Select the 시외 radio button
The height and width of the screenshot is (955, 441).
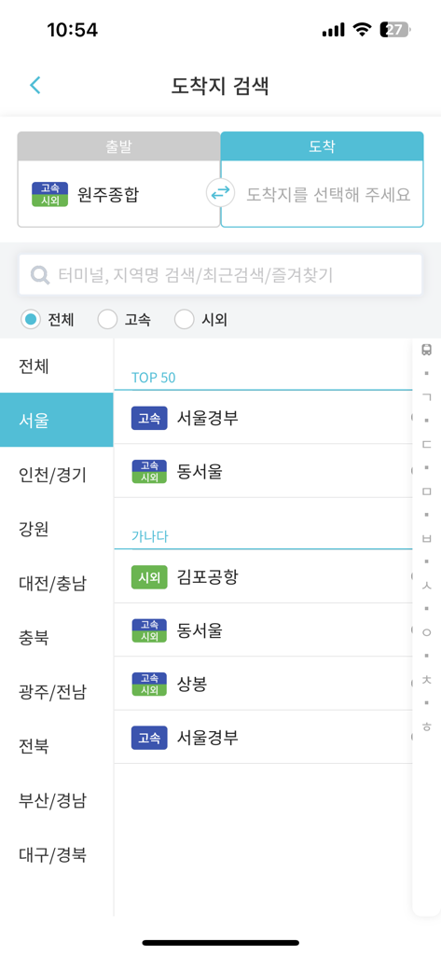[185, 319]
